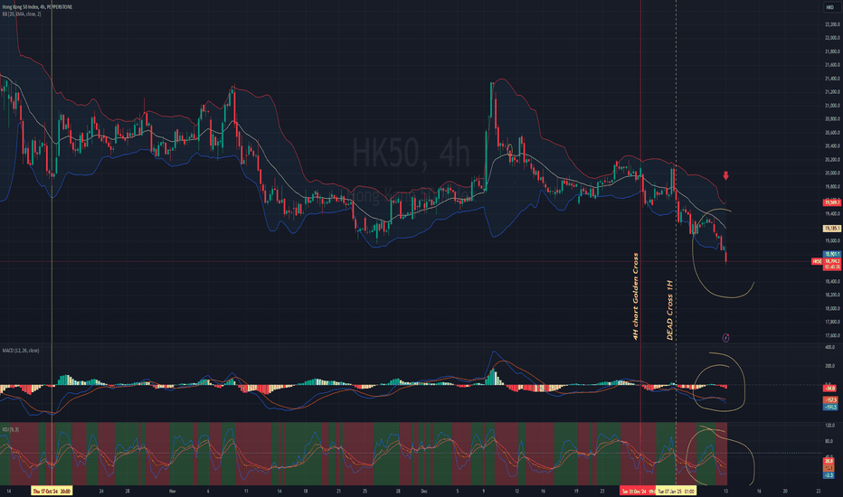Click the 22,000.0 price scale value
This screenshot has width=843, height=497.
click(832, 38)
